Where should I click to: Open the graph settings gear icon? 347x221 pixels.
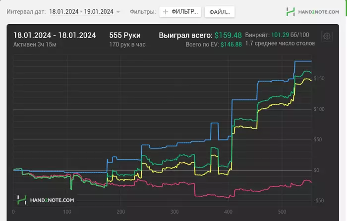[327, 36]
